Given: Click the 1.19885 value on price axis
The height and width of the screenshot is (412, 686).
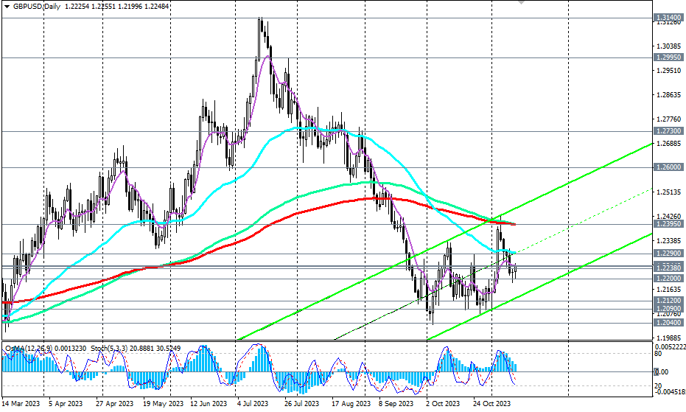Looking at the screenshot, I should 669,338.
